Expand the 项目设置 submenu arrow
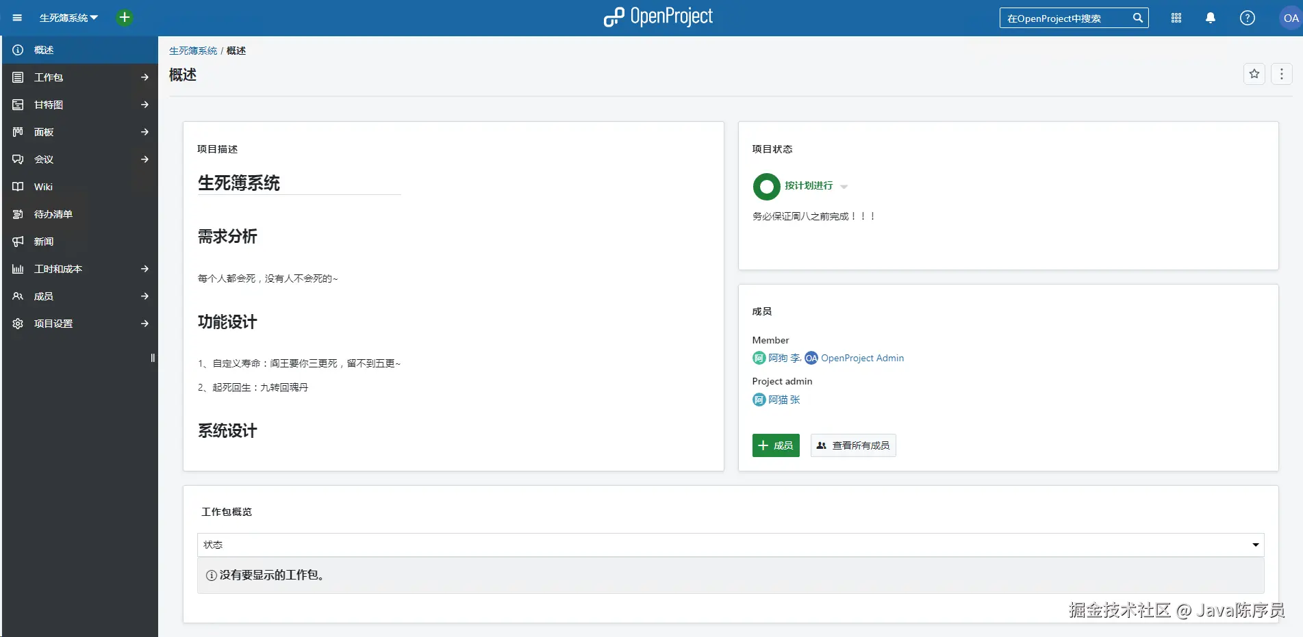This screenshot has height=637, width=1303. point(144,324)
